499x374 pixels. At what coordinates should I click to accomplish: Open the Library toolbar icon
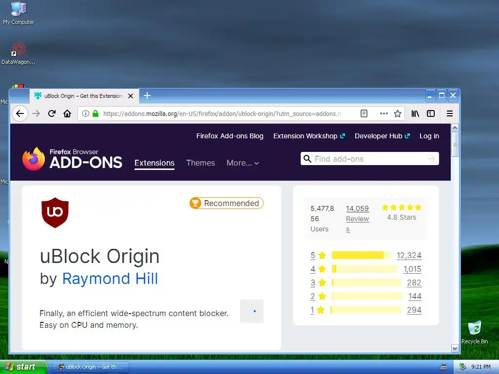(415, 113)
